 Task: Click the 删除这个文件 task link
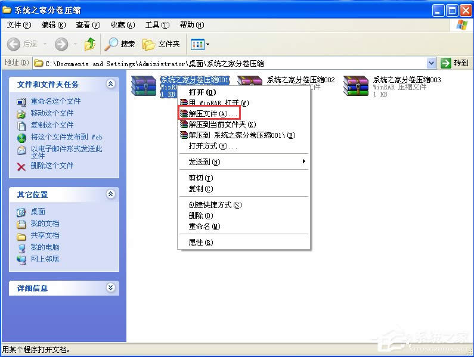click(52, 166)
